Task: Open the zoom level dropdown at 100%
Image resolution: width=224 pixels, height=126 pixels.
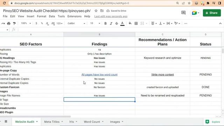Action: pos(26,23)
